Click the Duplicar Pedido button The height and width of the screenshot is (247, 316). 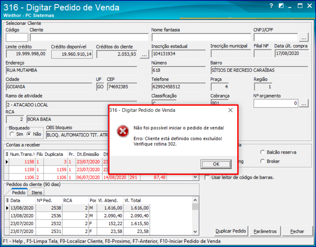click(x=231, y=231)
